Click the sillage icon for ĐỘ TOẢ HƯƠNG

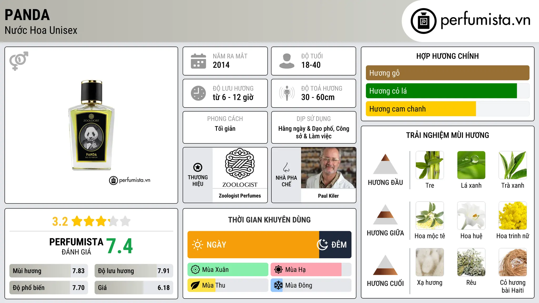[x=287, y=93]
